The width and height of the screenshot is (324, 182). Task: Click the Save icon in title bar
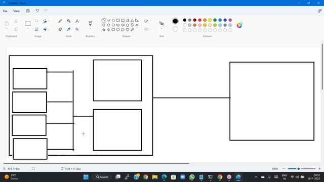pos(28,11)
